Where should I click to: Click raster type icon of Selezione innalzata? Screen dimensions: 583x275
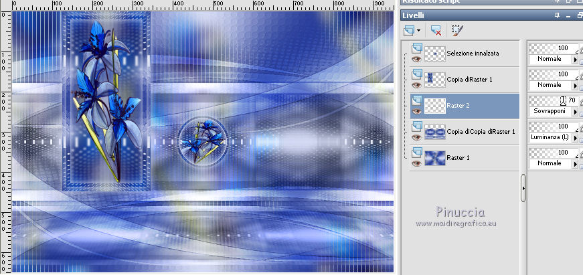click(417, 48)
